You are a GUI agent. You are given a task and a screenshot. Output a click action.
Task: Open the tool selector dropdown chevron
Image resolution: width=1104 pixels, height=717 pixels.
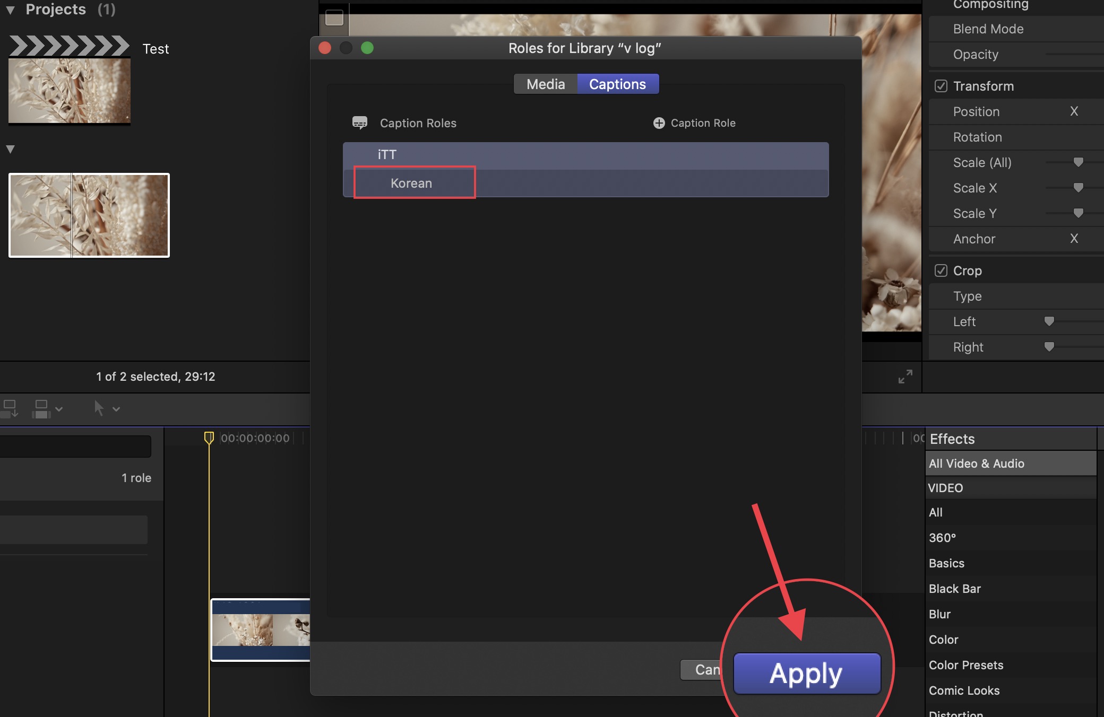116,409
